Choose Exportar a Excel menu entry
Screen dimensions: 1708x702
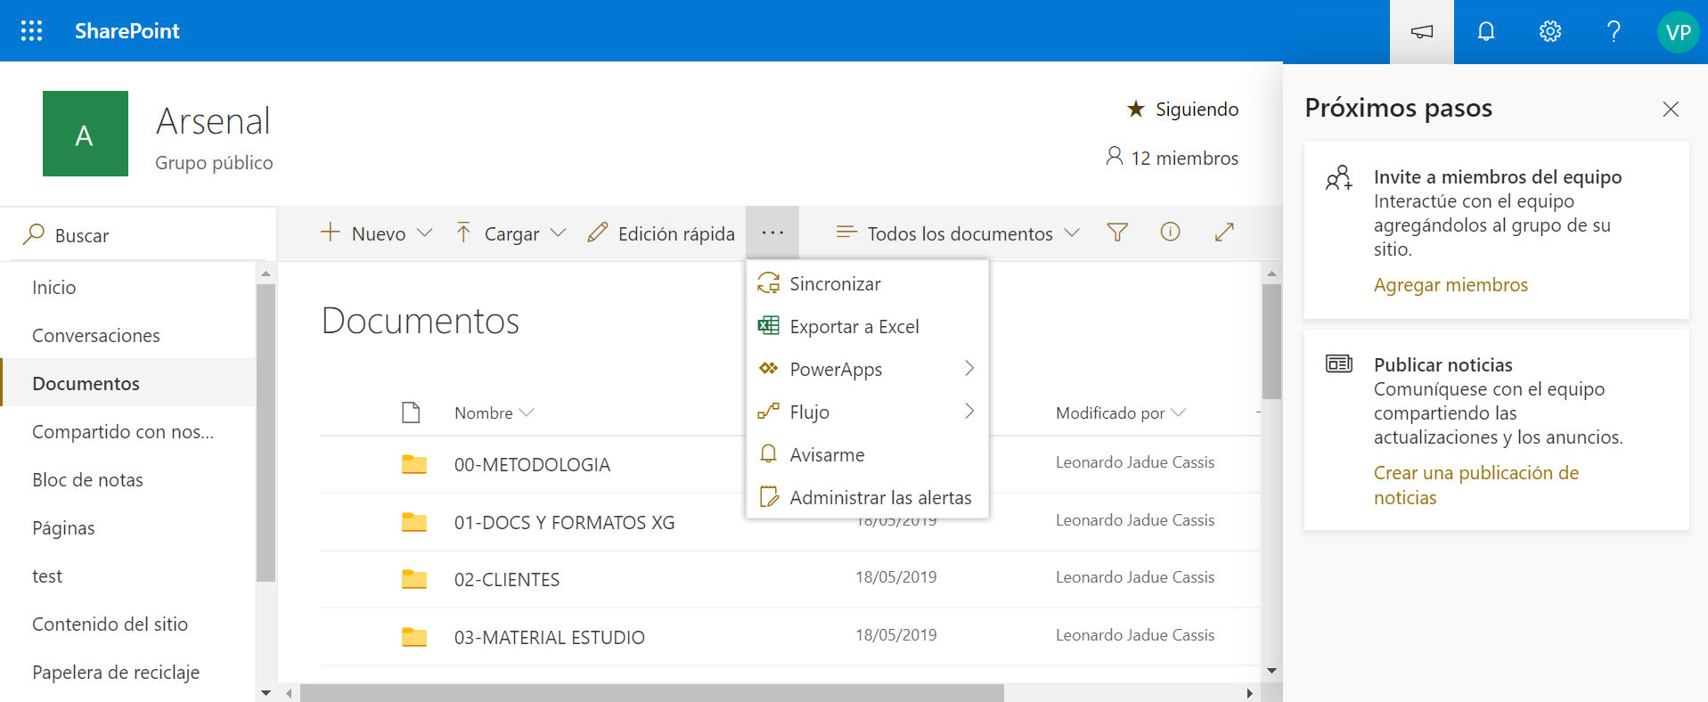868,326
